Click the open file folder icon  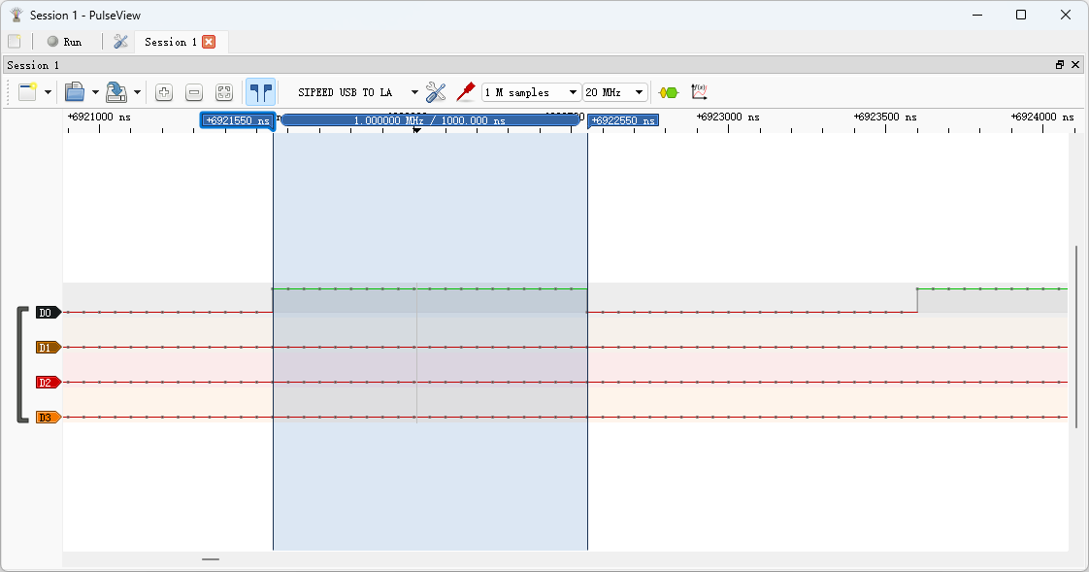(x=75, y=92)
